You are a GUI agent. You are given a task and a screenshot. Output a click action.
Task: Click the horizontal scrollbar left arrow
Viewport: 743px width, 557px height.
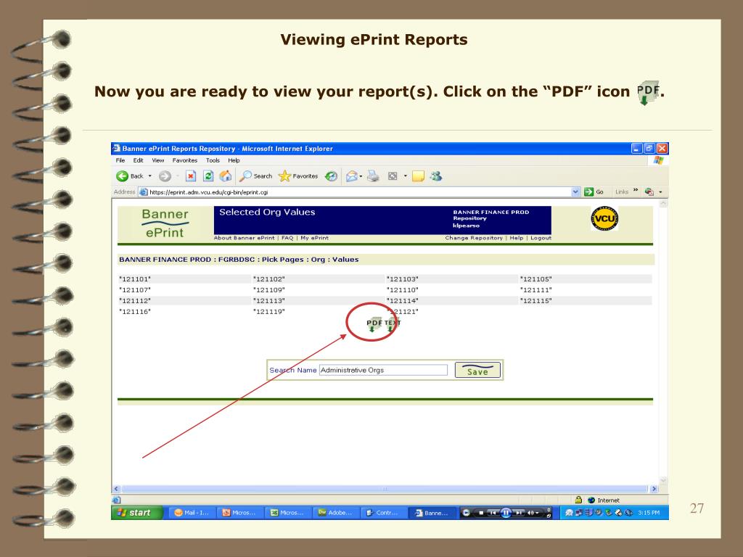click(117, 489)
